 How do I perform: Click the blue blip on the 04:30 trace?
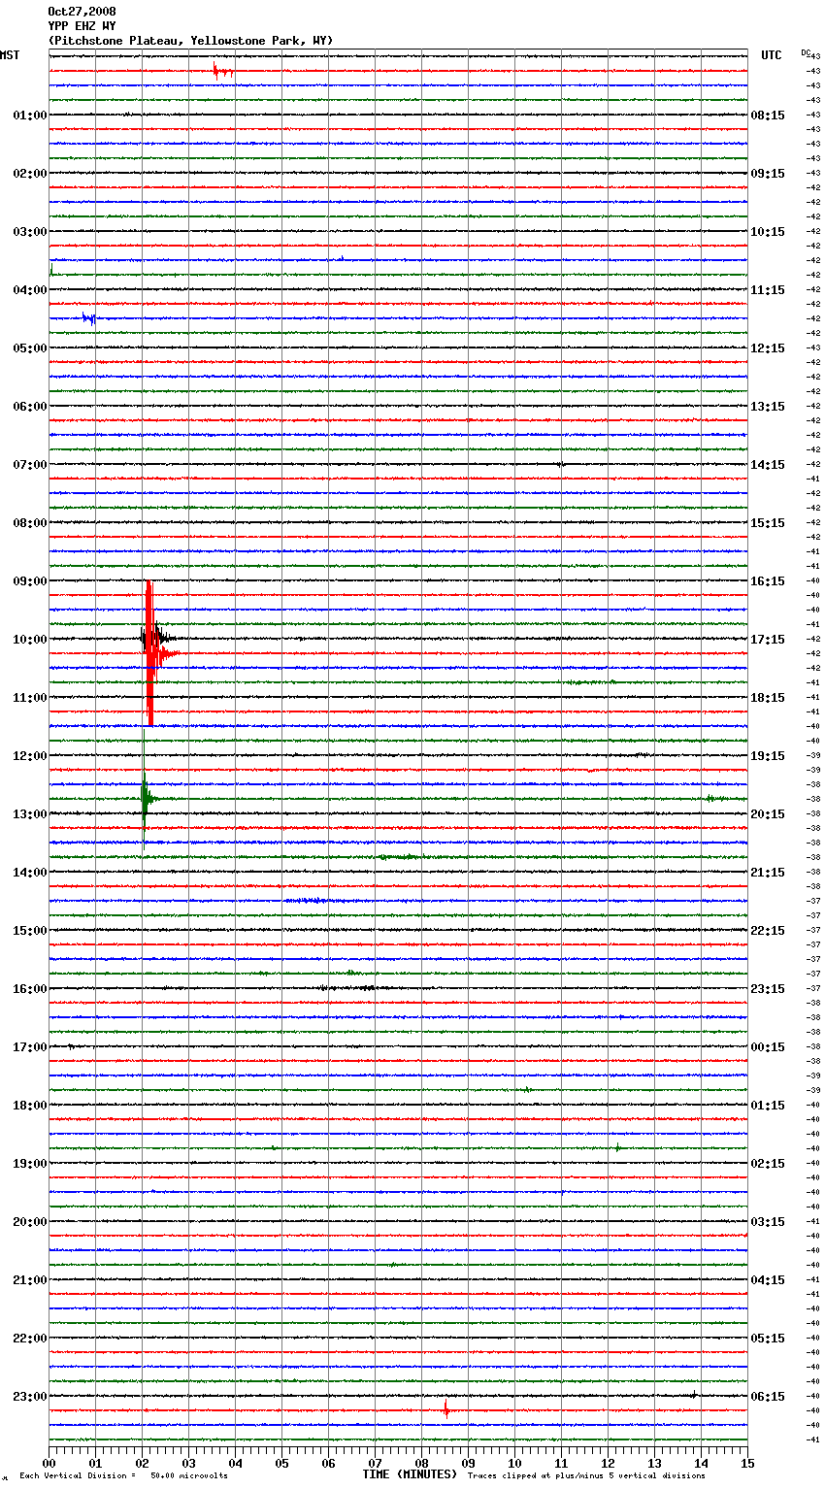tap(89, 318)
